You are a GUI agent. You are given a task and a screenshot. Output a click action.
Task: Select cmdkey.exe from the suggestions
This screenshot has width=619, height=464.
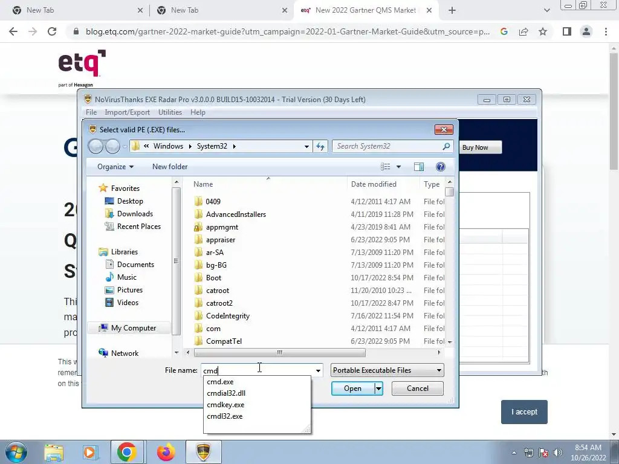(x=257, y=405)
